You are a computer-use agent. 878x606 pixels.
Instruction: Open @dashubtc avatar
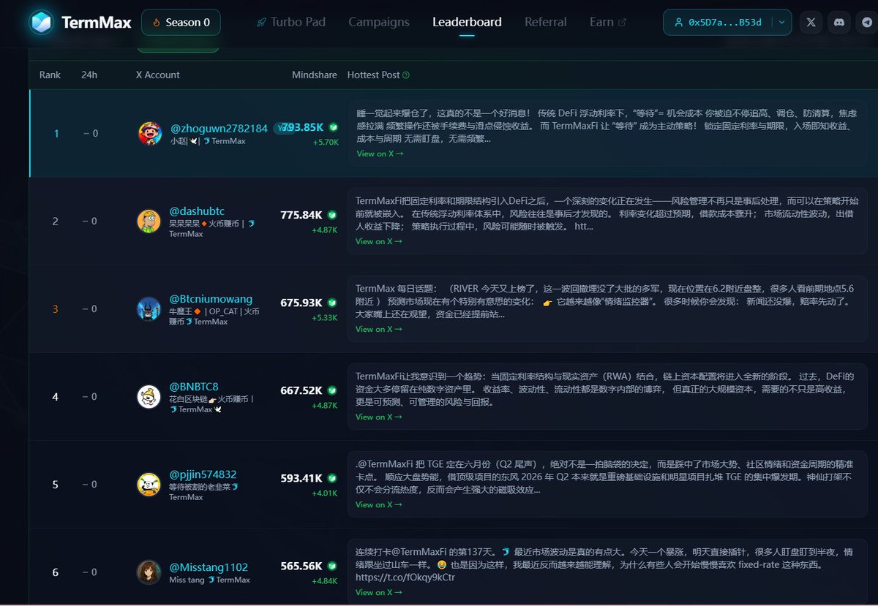click(x=149, y=221)
